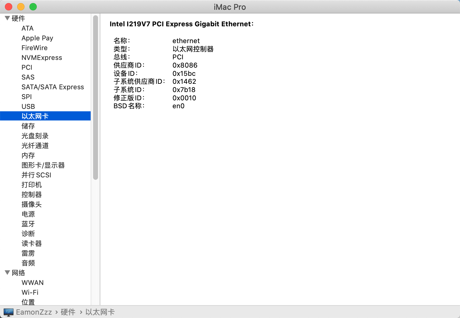Image resolution: width=460 pixels, height=318 pixels.
Task: Click the Intel I219V7 Ethernet heading
Action: pos(182,24)
